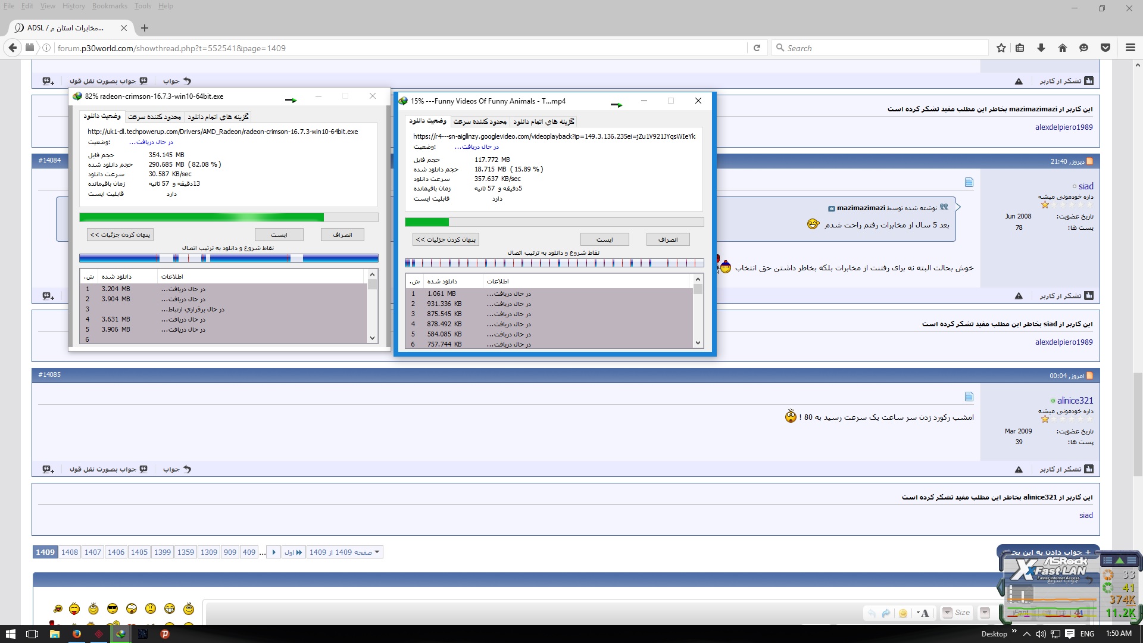Expand the Desktop toolbar chevron on taskbar

pos(1014,631)
